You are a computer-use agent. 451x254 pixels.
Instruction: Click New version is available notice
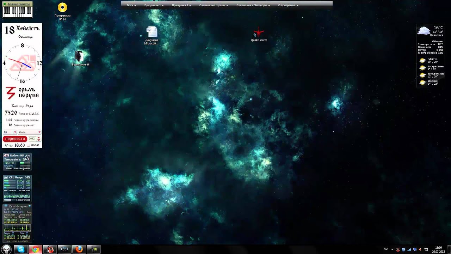click(17, 241)
